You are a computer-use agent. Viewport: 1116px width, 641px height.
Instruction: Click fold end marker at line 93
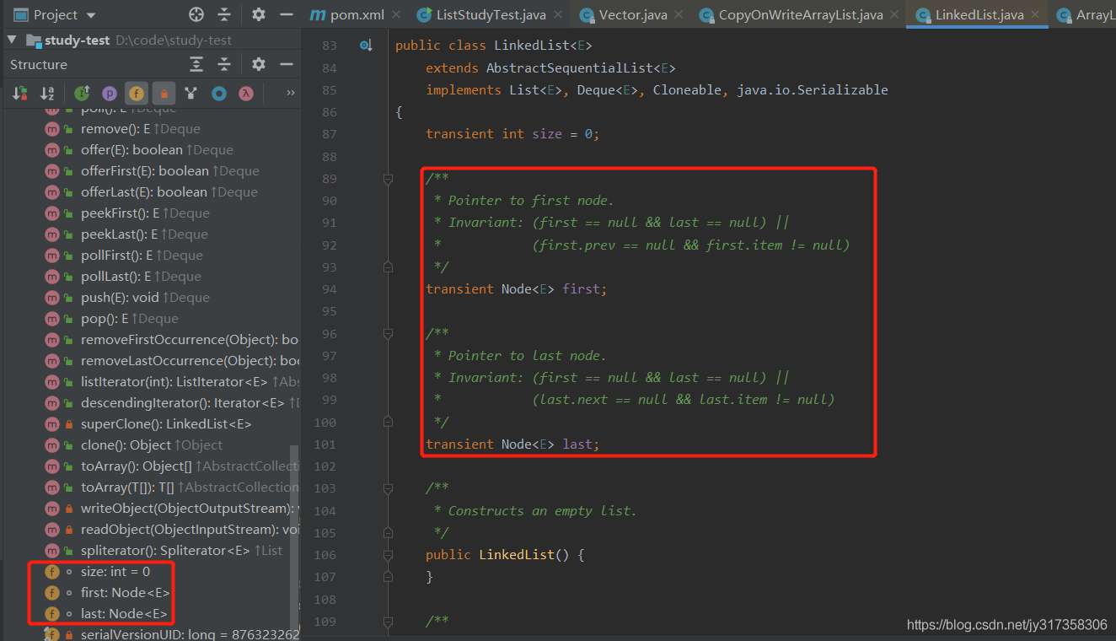(388, 267)
